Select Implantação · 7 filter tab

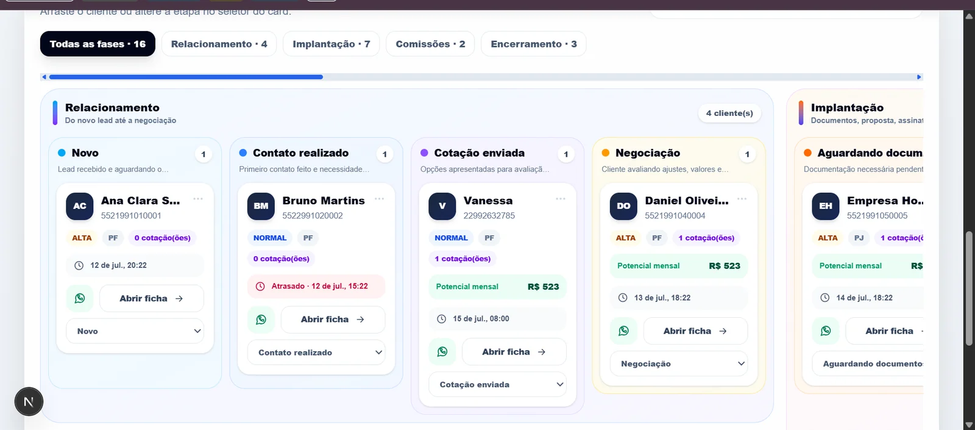click(331, 44)
